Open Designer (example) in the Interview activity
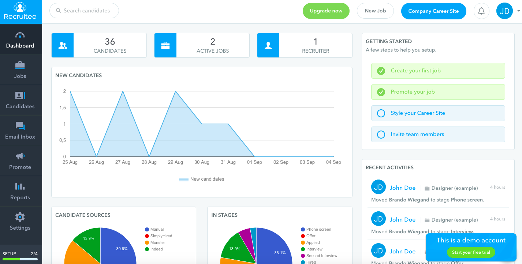Screen dimensions: 522x264 click(x=455, y=220)
